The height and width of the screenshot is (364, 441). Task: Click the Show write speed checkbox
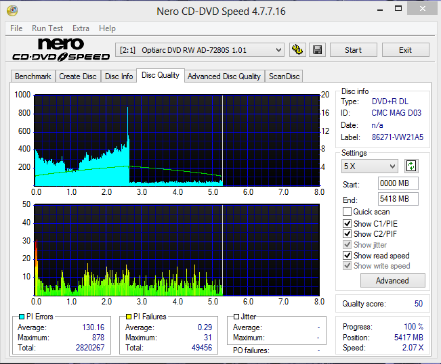[347, 266]
